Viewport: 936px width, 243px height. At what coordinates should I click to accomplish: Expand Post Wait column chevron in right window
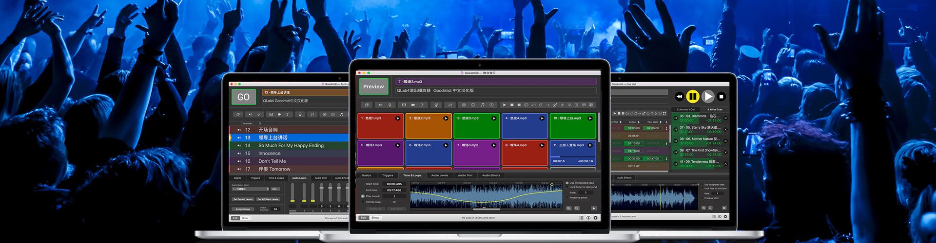(661, 122)
